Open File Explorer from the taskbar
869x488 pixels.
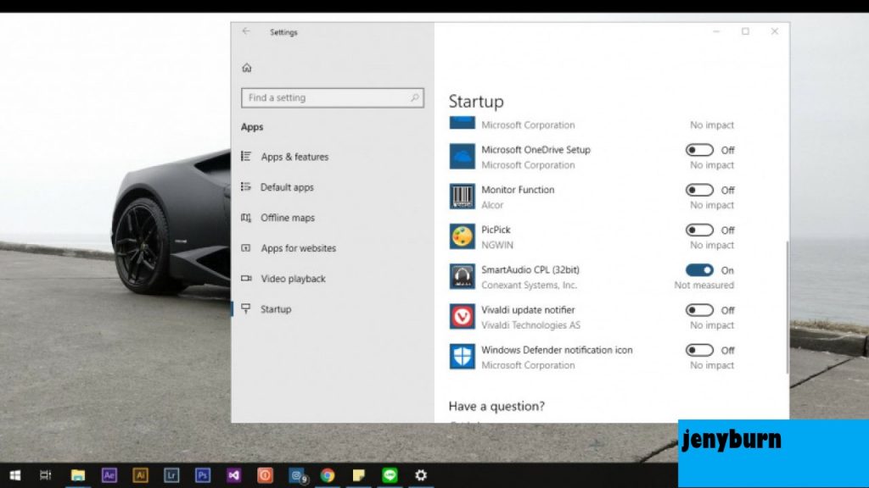click(77, 475)
